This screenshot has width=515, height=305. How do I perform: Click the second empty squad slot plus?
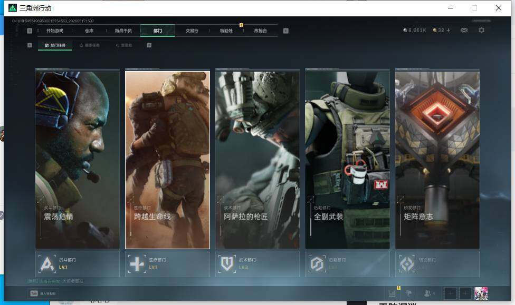465,293
